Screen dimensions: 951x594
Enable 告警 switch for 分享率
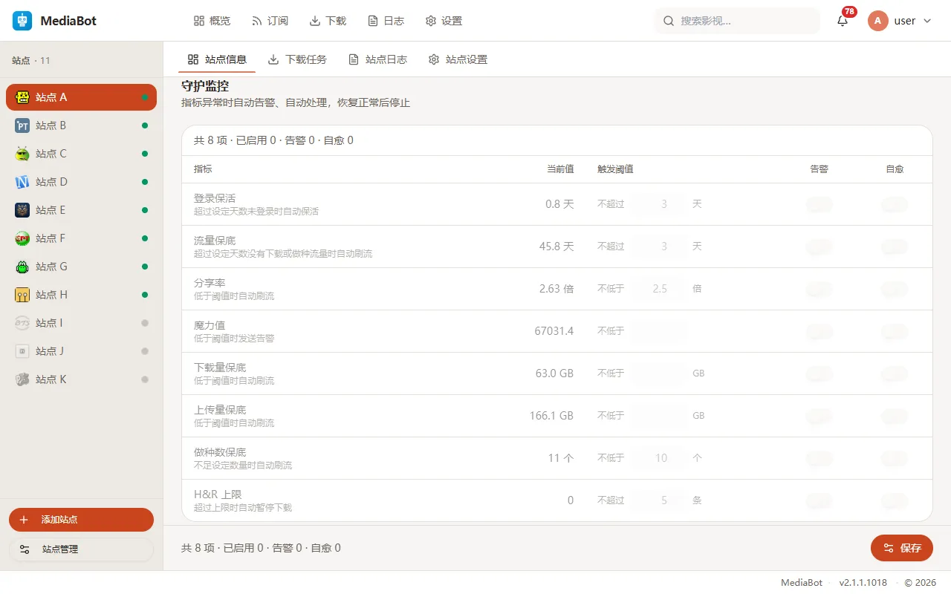(819, 289)
